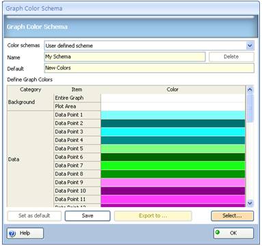The width and height of the screenshot is (262, 246).
Task: Select Data Point 6 dark green swatch
Action: 173,157
